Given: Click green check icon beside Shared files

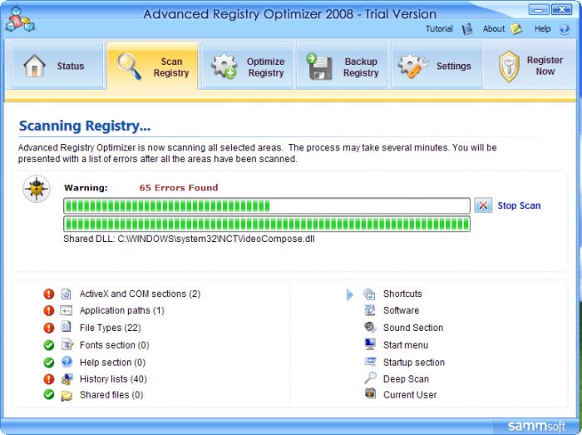Looking at the screenshot, I should (x=48, y=394).
